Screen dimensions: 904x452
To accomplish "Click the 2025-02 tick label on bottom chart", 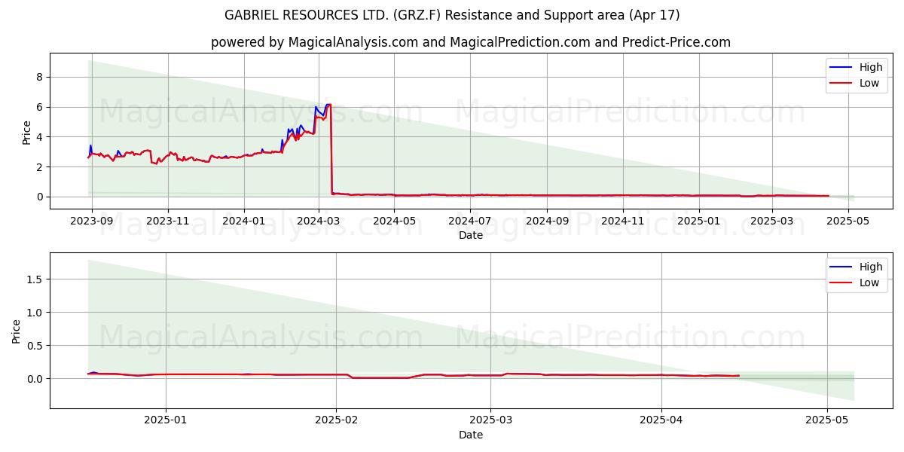I will click(336, 421).
